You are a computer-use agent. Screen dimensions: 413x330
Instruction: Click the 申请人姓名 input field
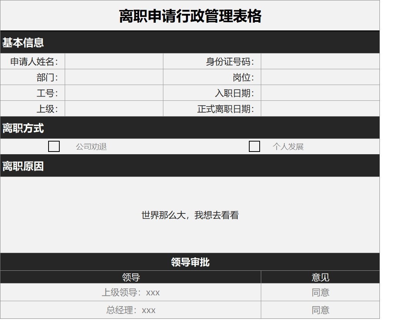[x=114, y=61]
